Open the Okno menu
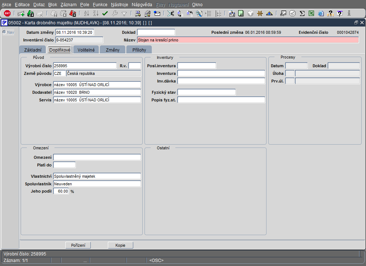This screenshot has width=366, height=266. click(x=197, y=5)
